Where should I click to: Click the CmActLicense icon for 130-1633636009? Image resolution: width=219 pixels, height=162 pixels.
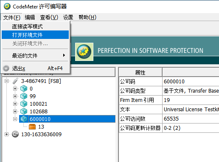tap(15, 134)
